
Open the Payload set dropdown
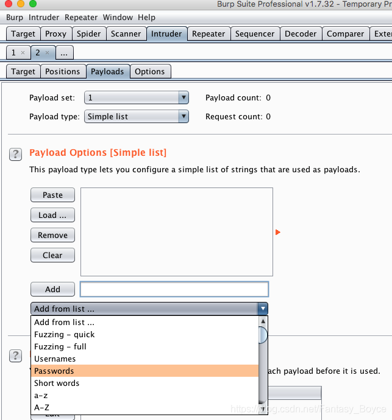(x=137, y=97)
